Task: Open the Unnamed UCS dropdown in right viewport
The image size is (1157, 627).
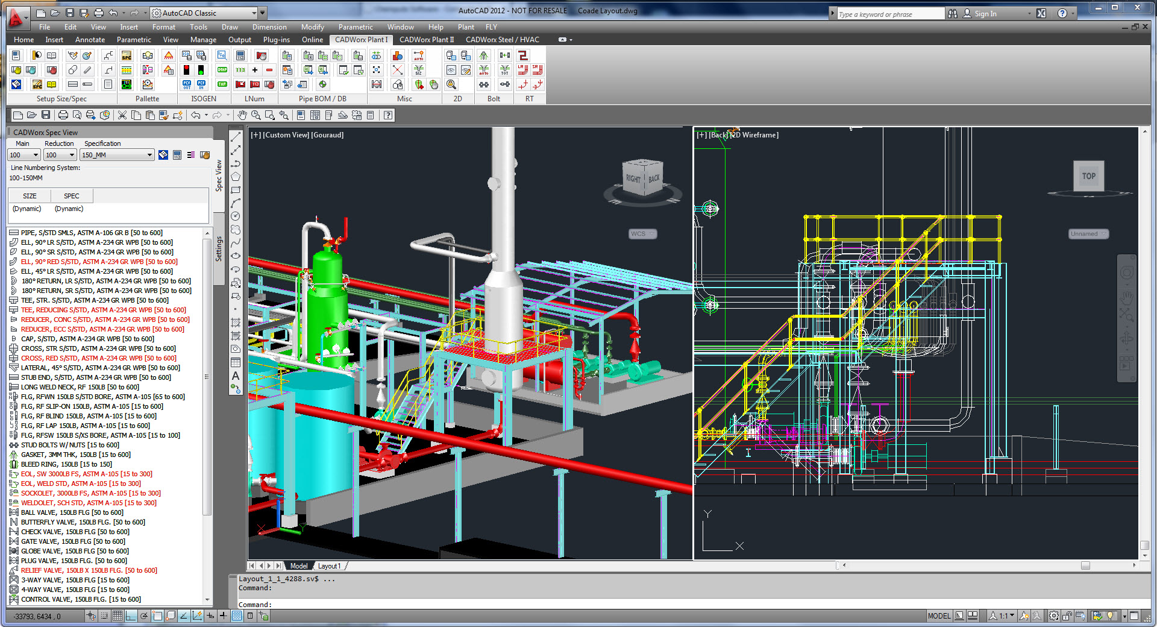Action: (x=1088, y=234)
